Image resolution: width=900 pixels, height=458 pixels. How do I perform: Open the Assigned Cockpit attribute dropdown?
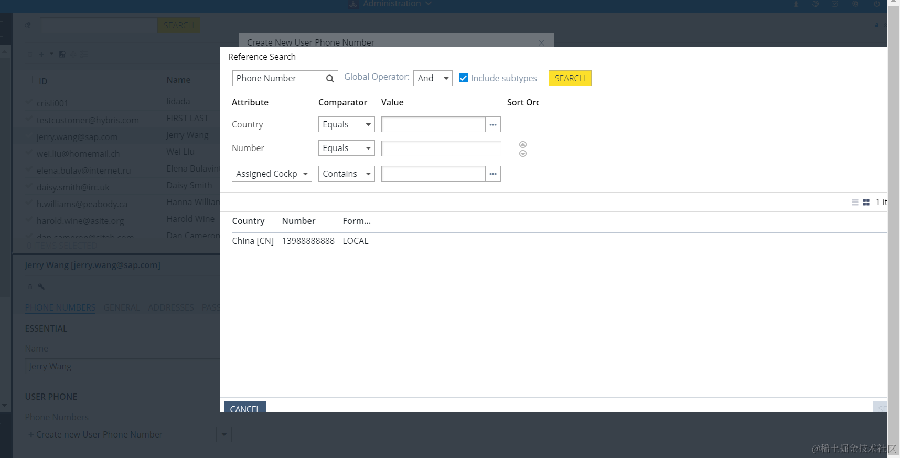click(272, 174)
